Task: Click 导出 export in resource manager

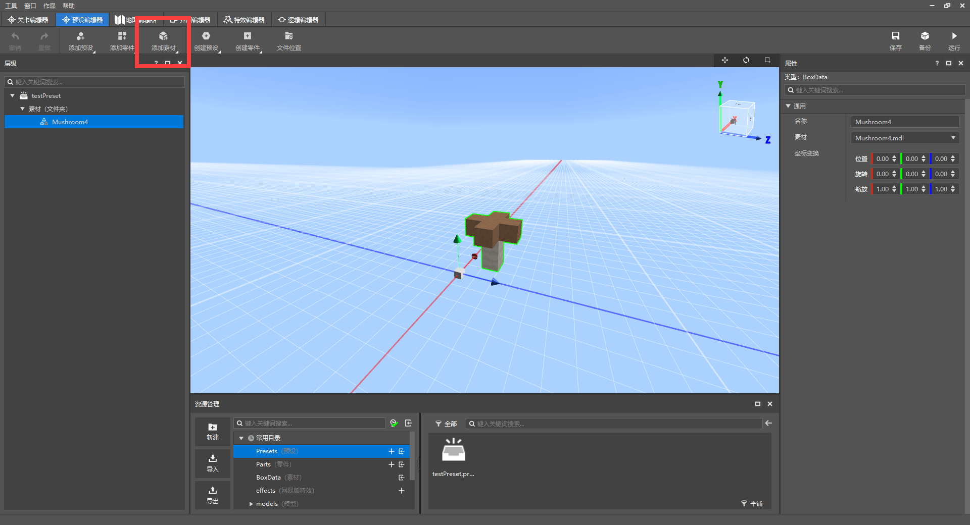Action: point(213,495)
